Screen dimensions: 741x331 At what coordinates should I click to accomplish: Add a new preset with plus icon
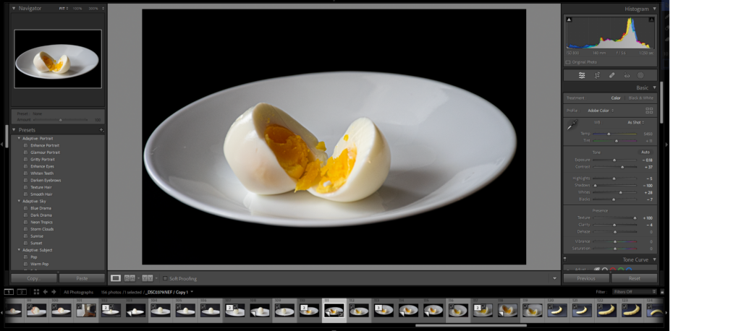[101, 130]
